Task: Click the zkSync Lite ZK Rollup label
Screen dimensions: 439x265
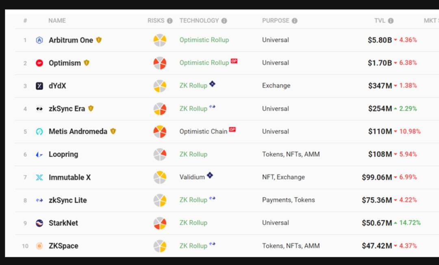Action: 193,200
